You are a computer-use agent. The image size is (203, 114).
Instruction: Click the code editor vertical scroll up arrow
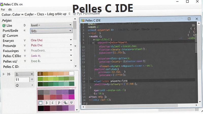click(x=199, y=23)
